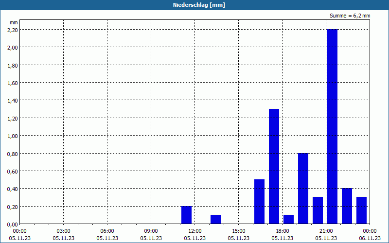Select the 0,50 mm bar after 16:00
This screenshot has width=389, height=243.
point(260,202)
